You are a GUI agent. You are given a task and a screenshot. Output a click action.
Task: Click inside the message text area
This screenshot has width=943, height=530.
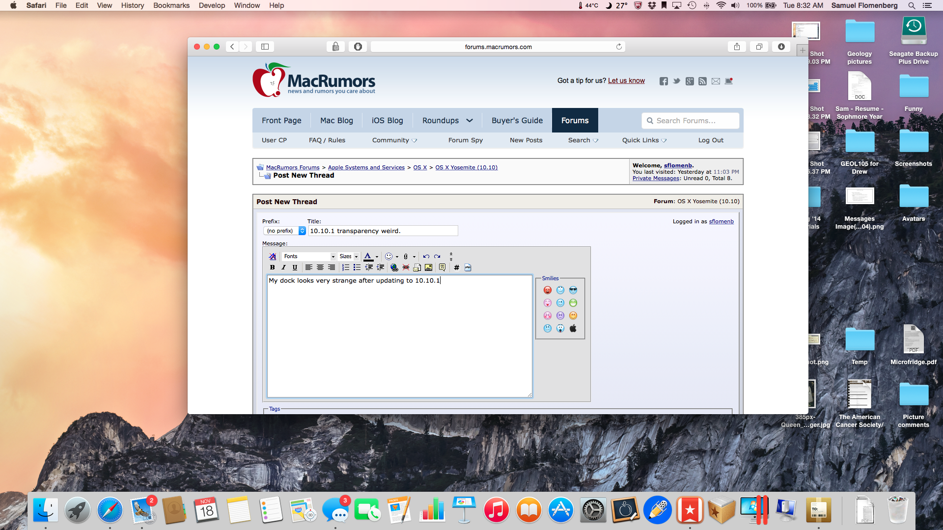(399, 336)
